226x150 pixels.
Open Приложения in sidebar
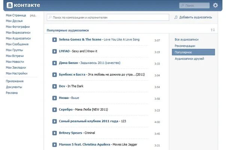15,81
